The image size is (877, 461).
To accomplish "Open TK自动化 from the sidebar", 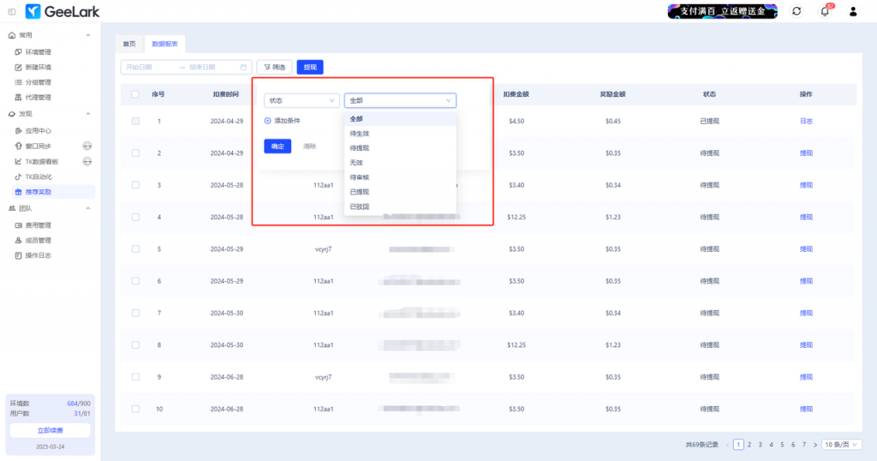I will (38, 177).
